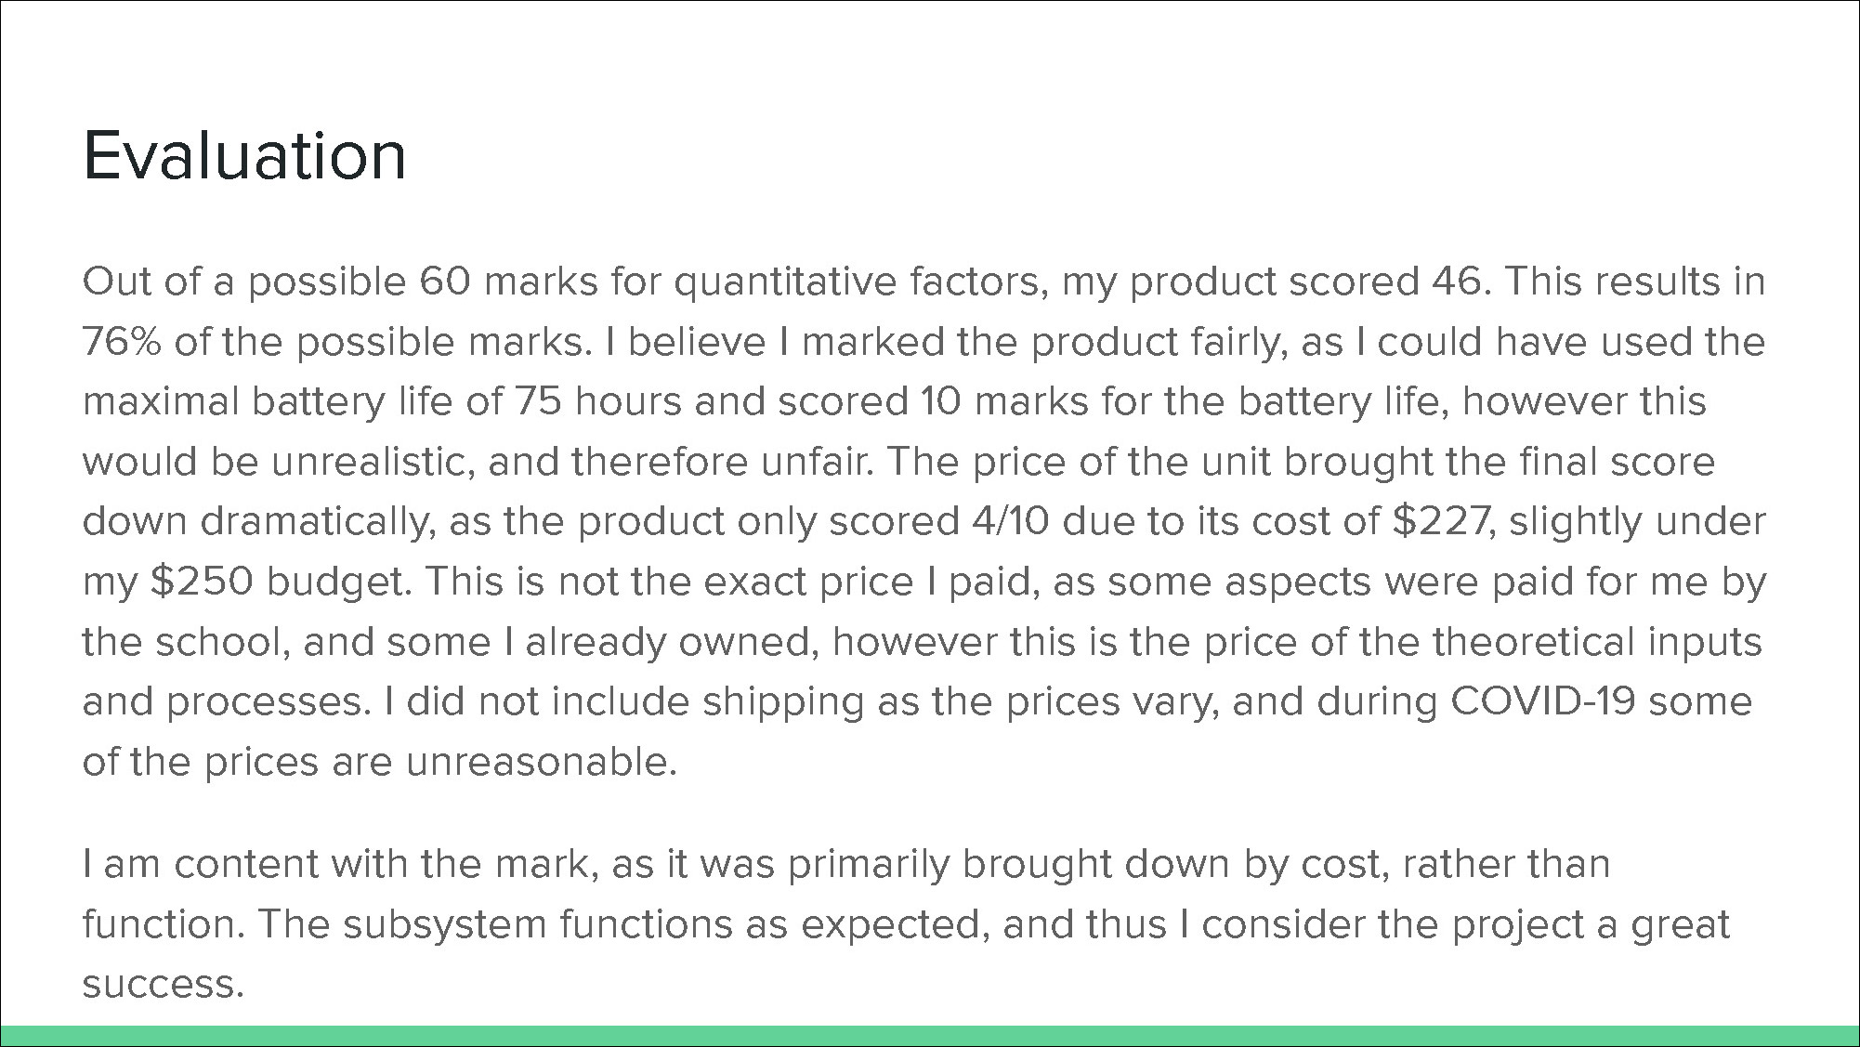Click the word 'school' in the paragraph
The width and height of the screenshot is (1860, 1047).
[x=223, y=642]
